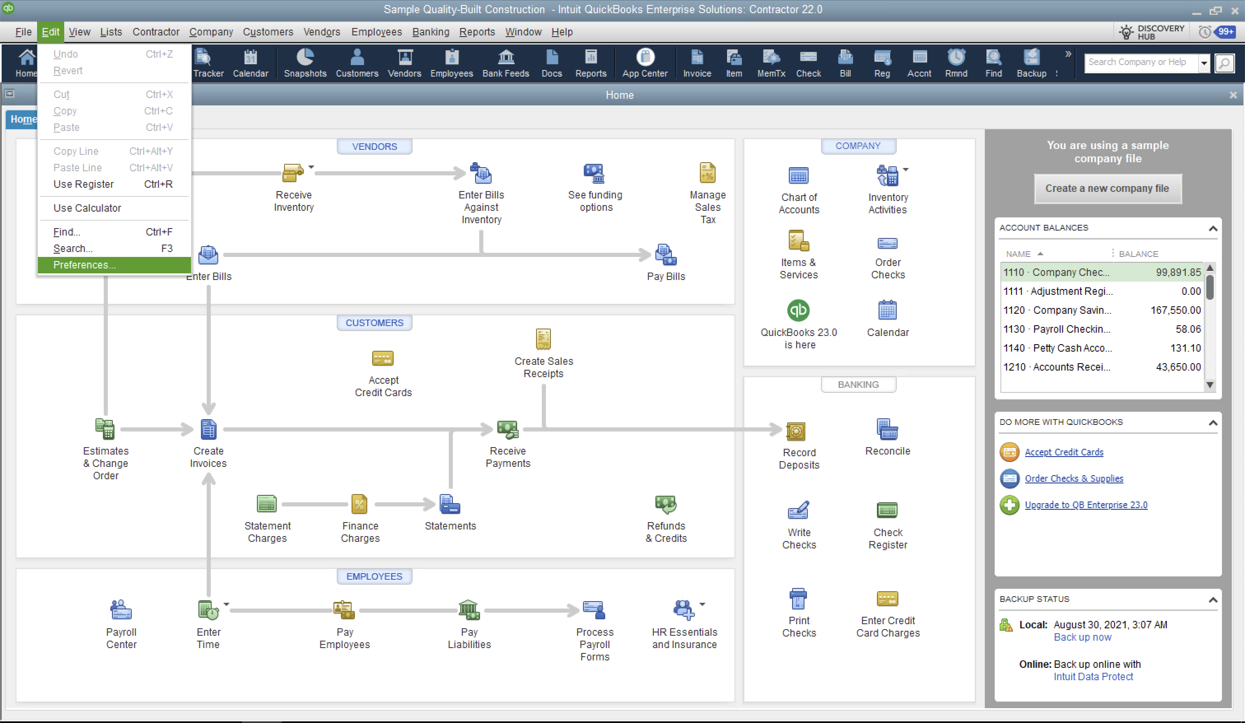The width and height of the screenshot is (1245, 723).
Task: Click Upgrade to QB Enterprise 23.0 link
Action: click(1086, 504)
